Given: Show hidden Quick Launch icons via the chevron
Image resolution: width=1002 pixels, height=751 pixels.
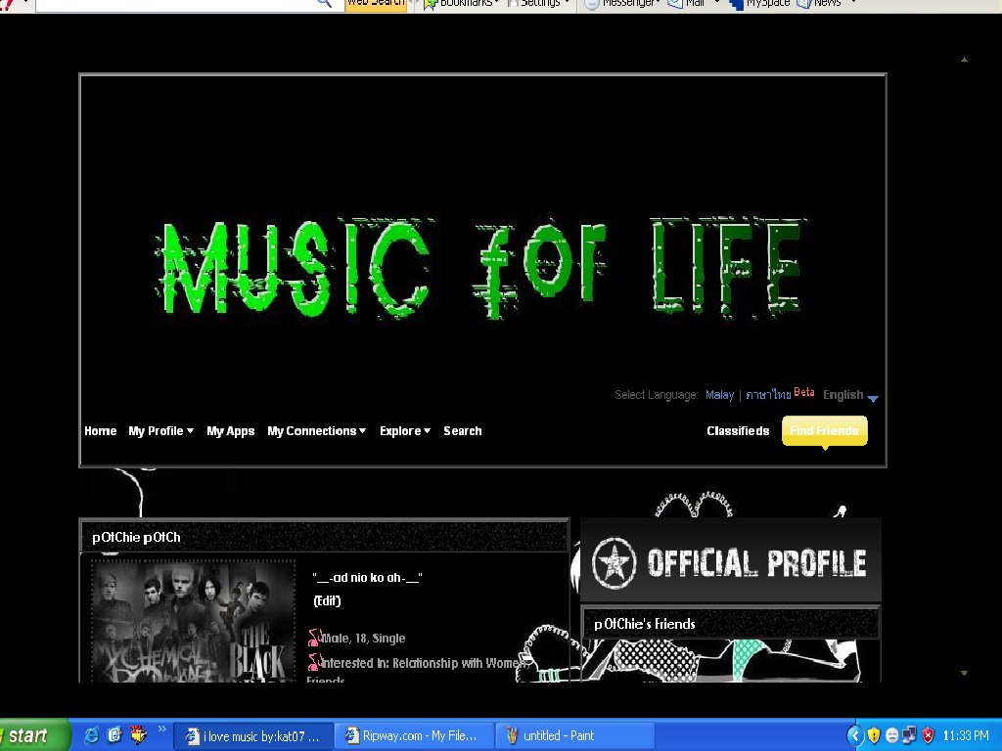Looking at the screenshot, I should click(161, 729).
